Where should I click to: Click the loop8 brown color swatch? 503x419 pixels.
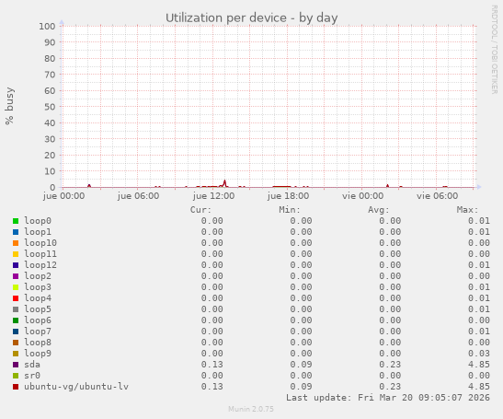(16, 343)
